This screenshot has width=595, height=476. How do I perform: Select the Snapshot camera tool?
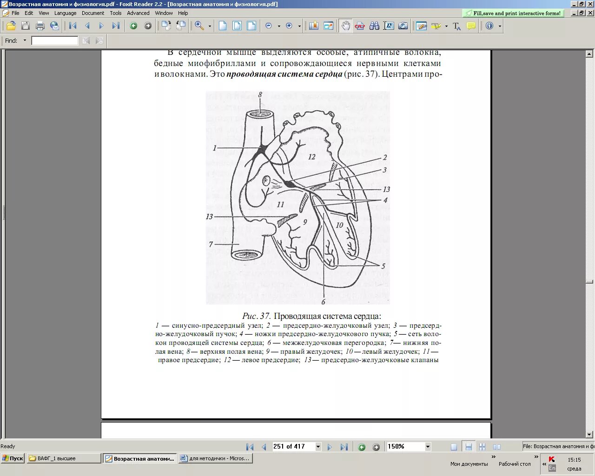point(403,26)
